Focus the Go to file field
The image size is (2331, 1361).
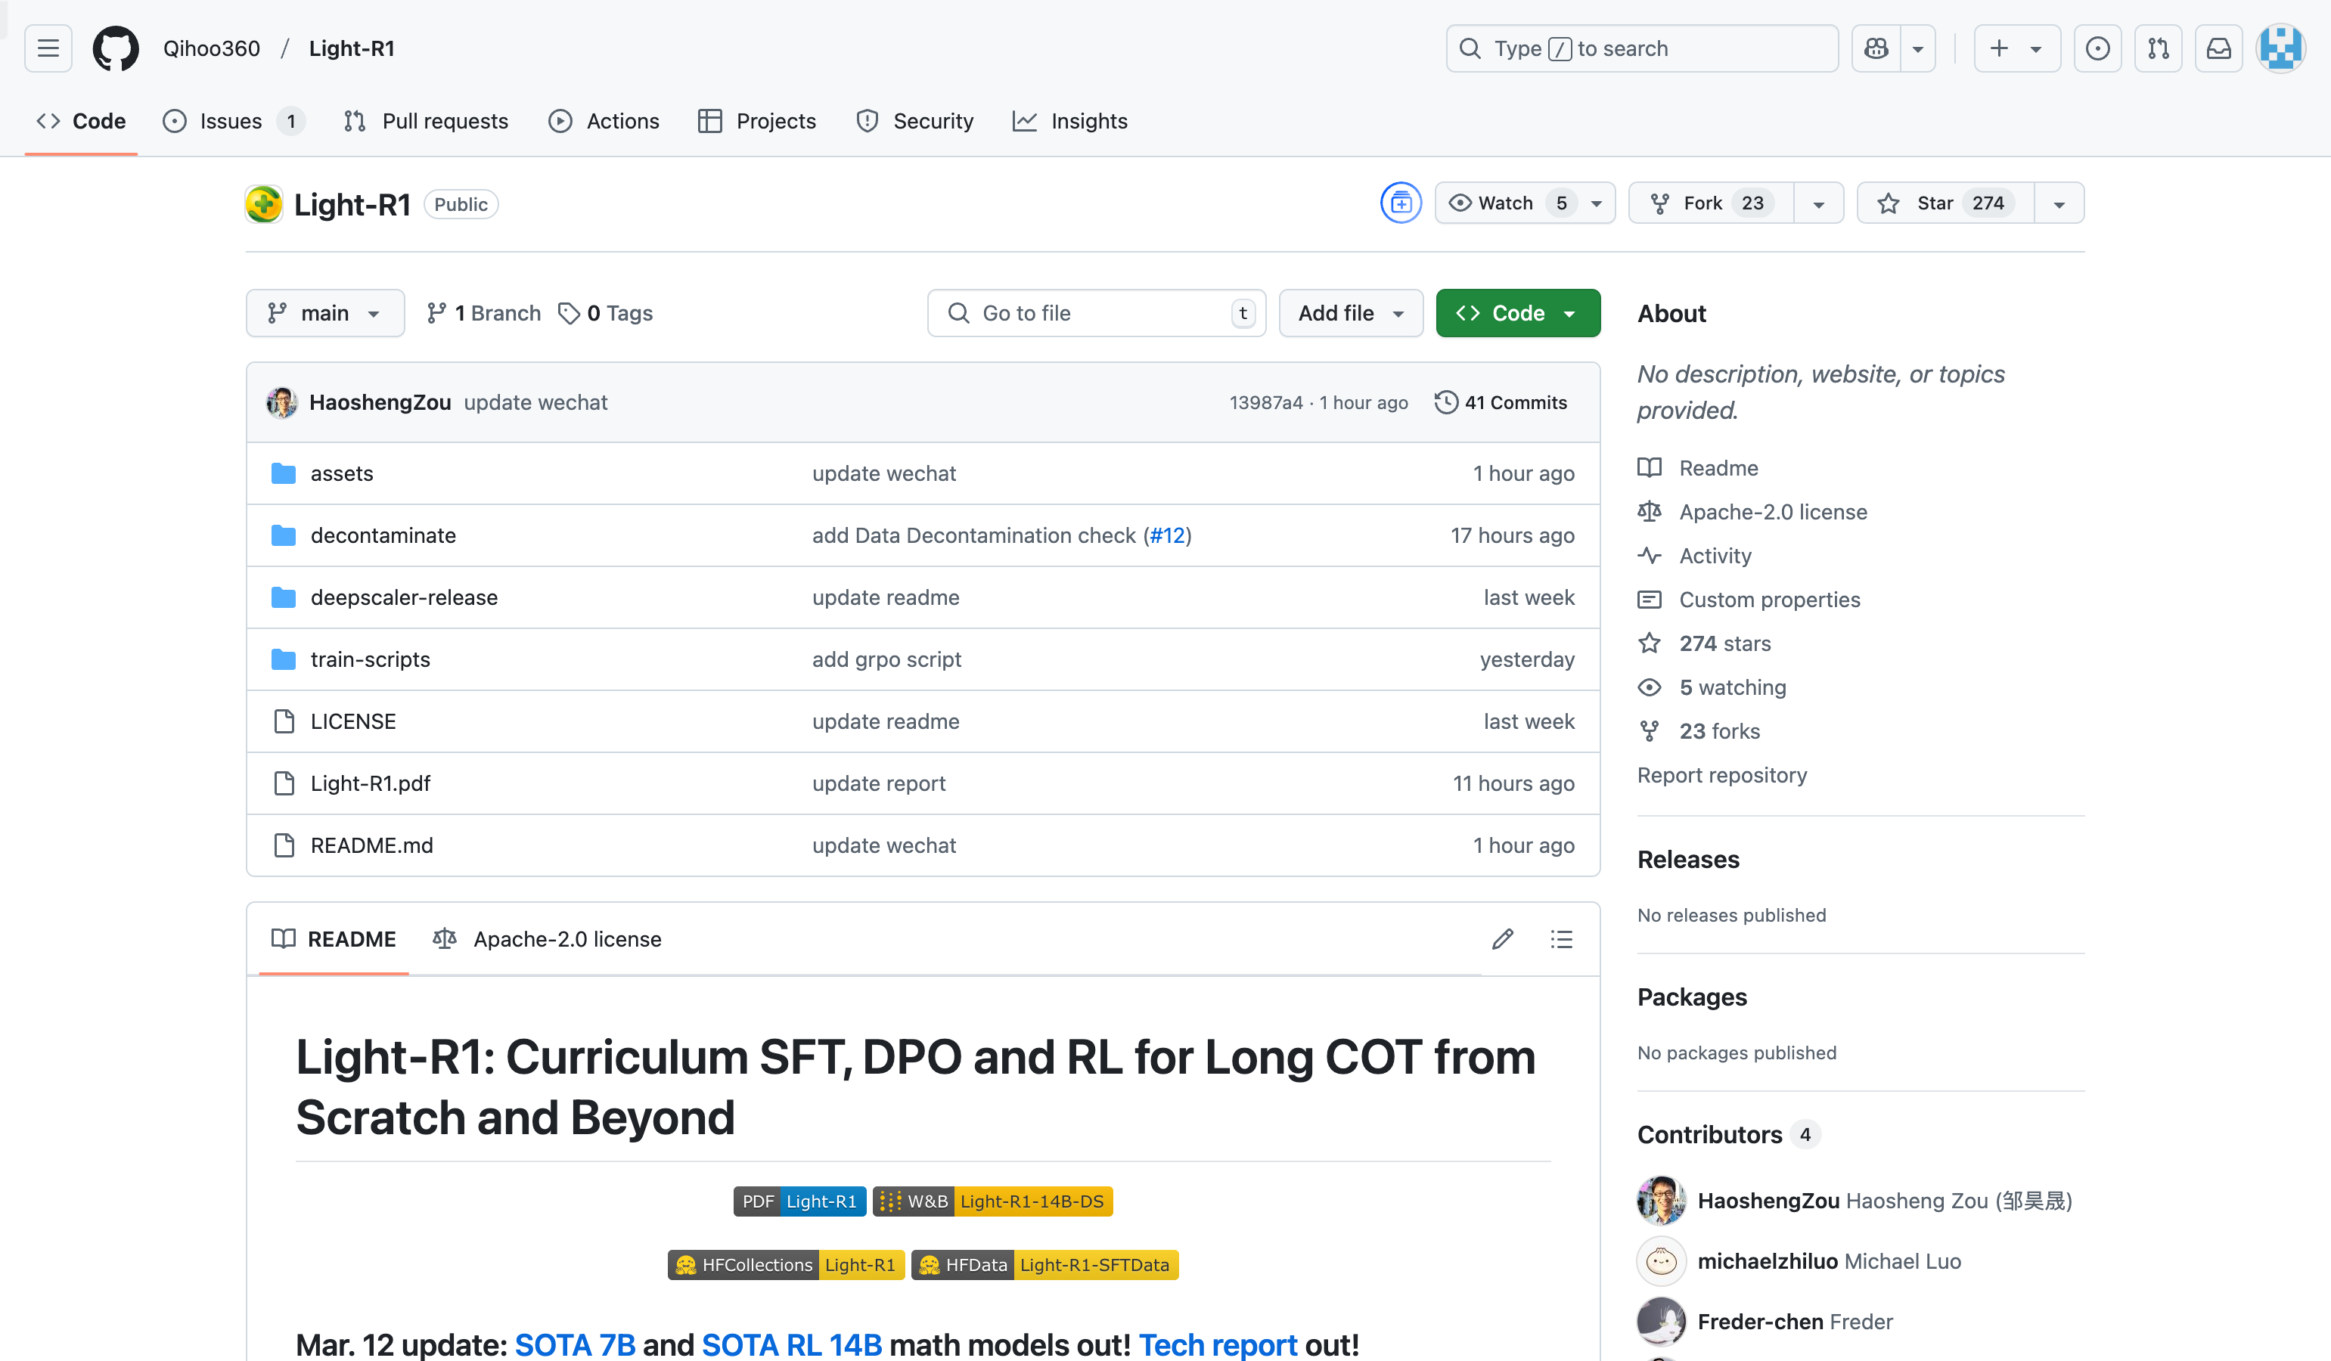click(x=1096, y=312)
